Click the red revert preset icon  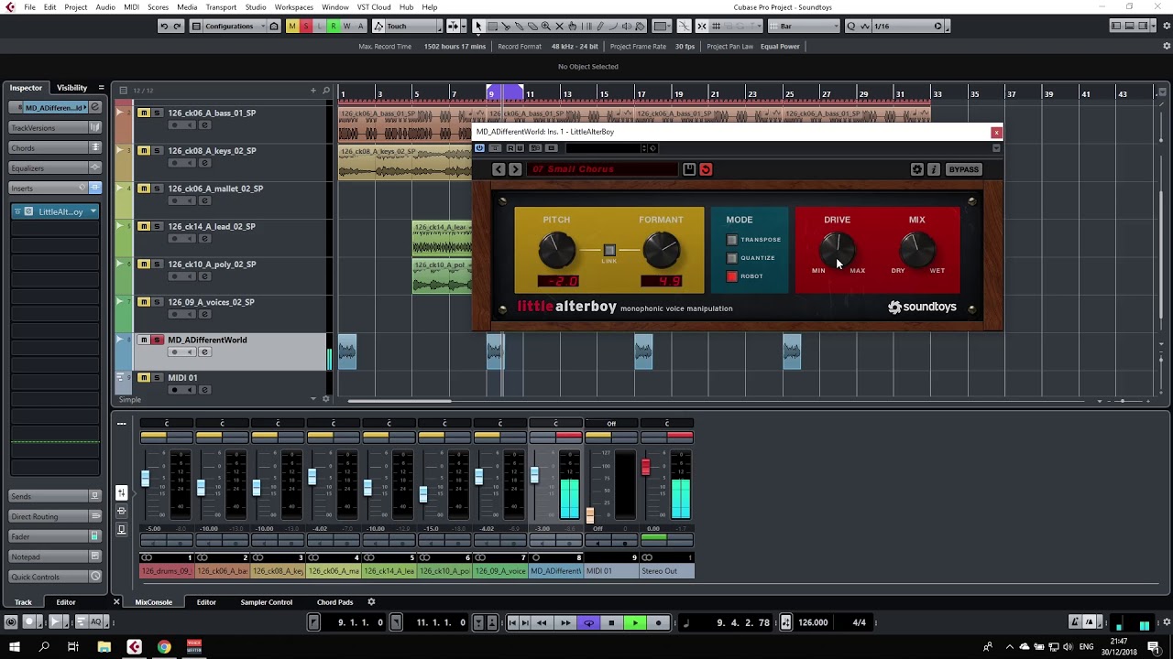(706, 168)
